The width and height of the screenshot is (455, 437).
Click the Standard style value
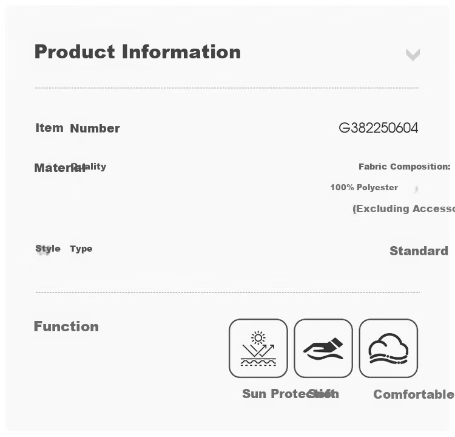coord(419,251)
